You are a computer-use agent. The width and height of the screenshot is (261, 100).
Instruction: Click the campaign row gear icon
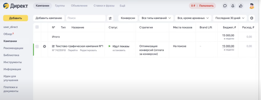[44, 46]
